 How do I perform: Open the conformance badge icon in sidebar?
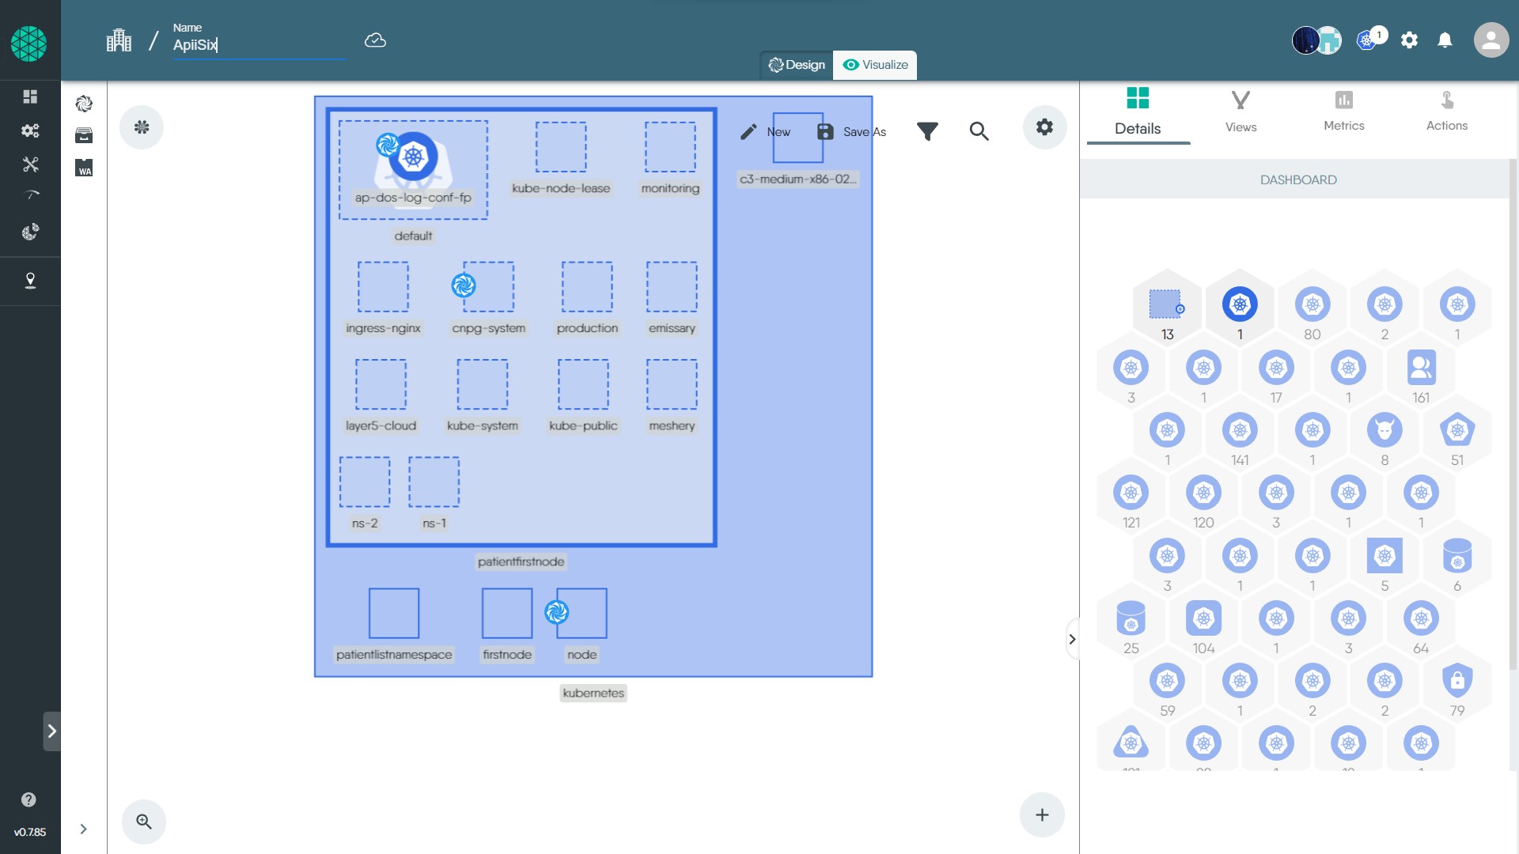[x=30, y=281]
